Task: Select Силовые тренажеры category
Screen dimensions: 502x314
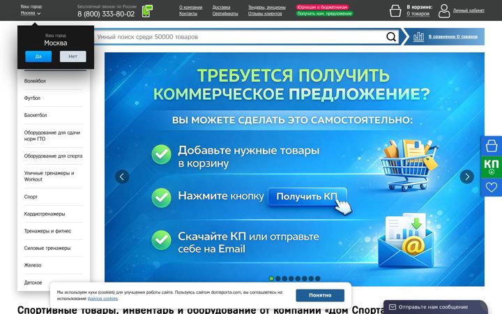Action: click(x=47, y=248)
